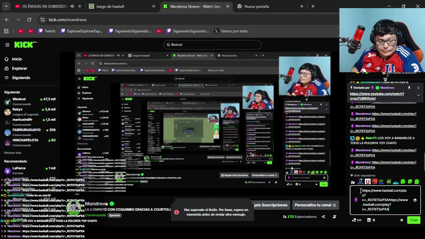Open the markushdlfr channel
Viewport: 425px width, 239px height.
click(29, 122)
